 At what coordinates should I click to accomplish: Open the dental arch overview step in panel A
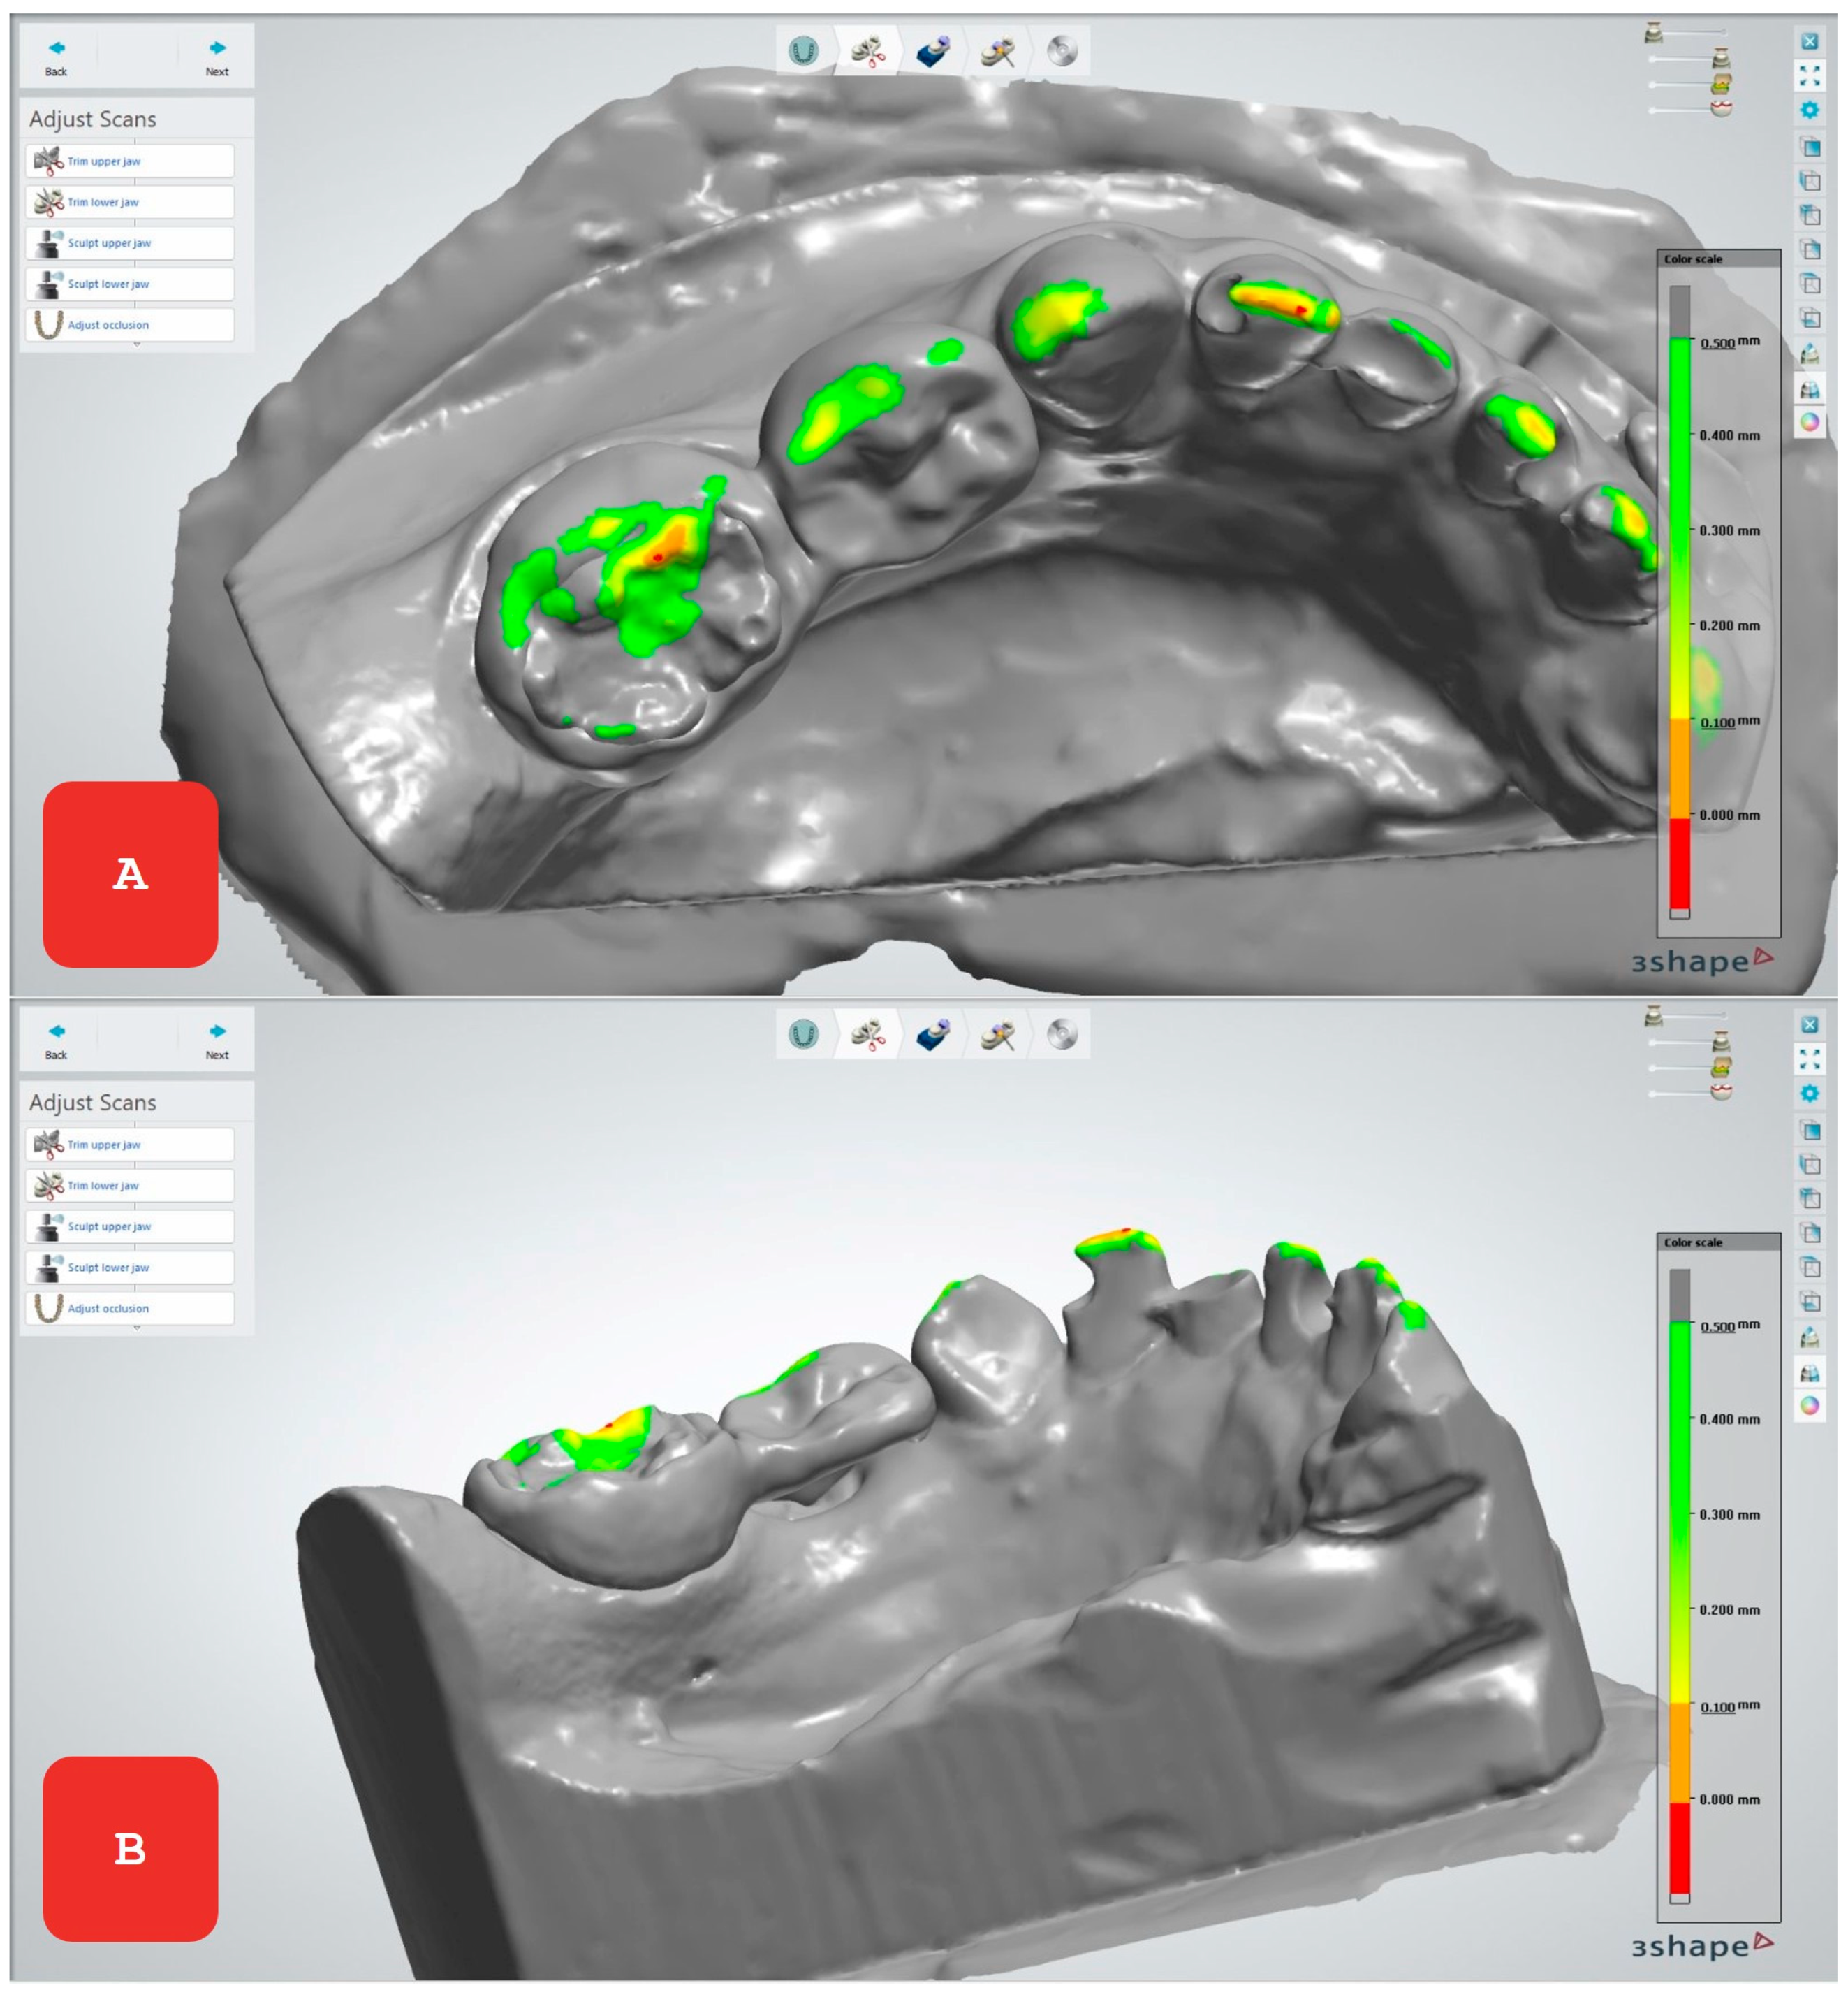click(x=803, y=50)
